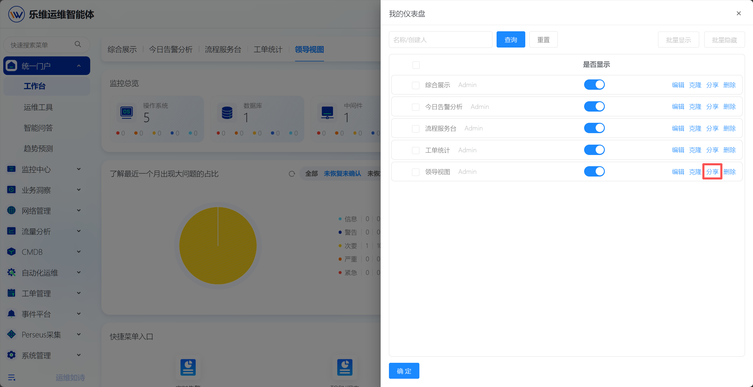Image resolution: width=753 pixels, height=387 pixels.
Task: Collapse the 统一门户 menu arrow
Action: [x=79, y=66]
